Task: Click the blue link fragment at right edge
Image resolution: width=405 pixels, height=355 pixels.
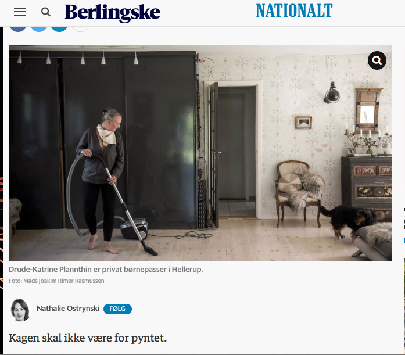Action: [x=404, y=241]
